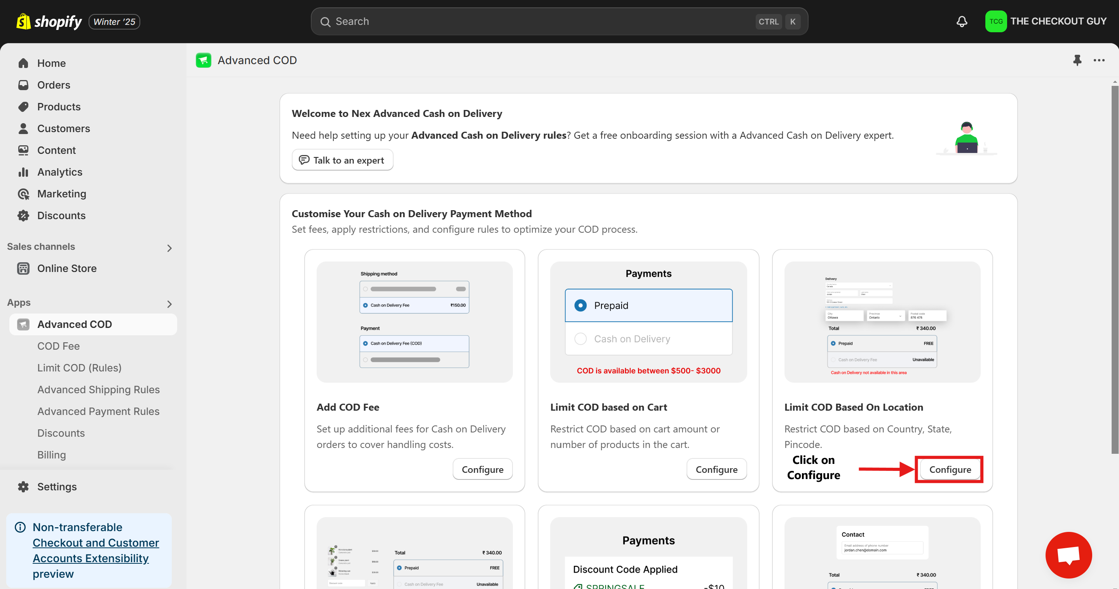
Task: Open the three-dots more actions menu
Action: click(x=1099, y=60)
